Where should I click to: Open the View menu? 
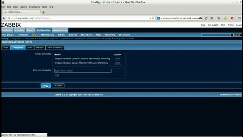15,7
